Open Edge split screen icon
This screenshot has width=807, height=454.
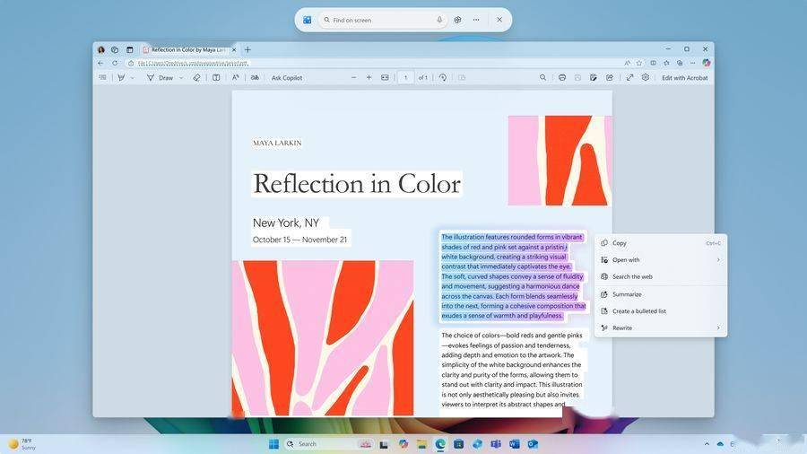653,64
